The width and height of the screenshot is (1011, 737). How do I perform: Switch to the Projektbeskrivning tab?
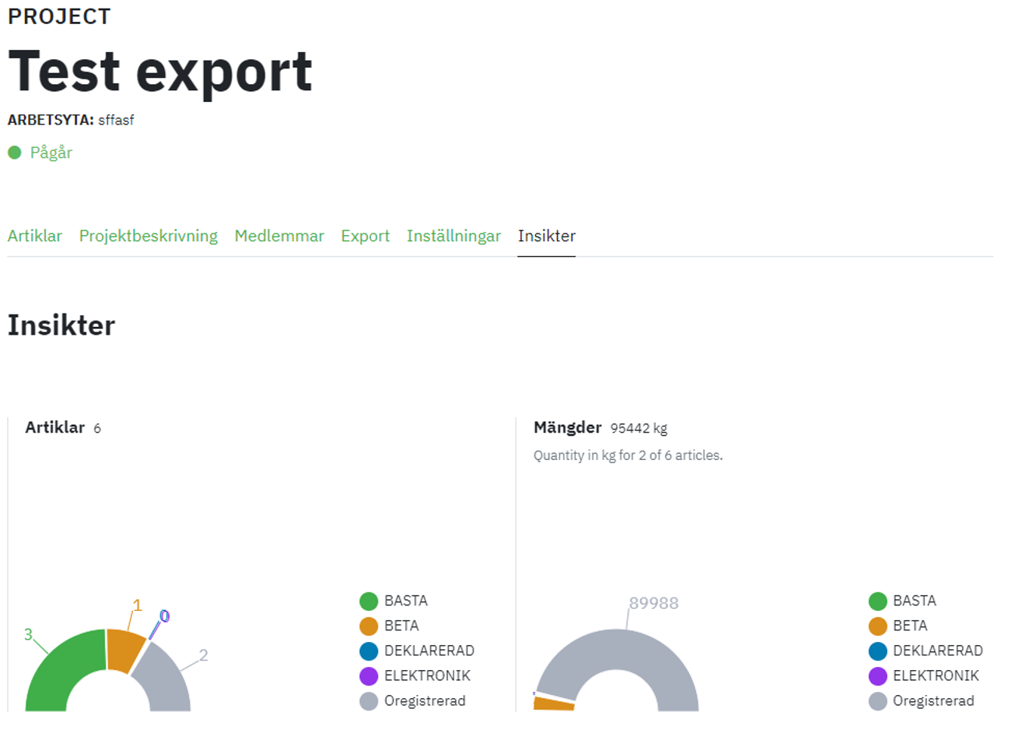pyautogui.click(x=148, y=236)
